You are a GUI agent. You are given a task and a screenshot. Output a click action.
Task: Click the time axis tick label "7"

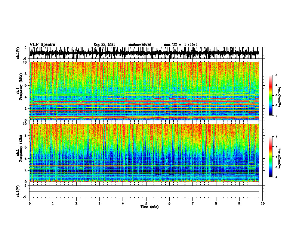coord(193,203)
